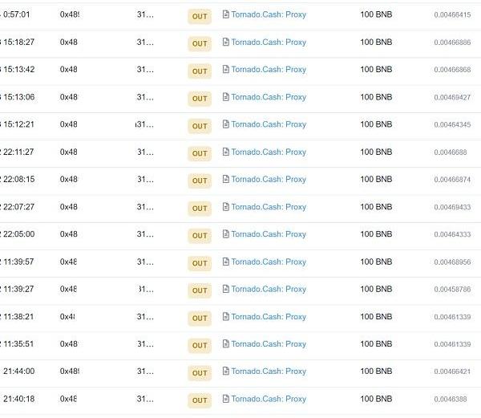Click the contract icon in the 0:57:01 row
481x418 pixels.
pos(225,14)
